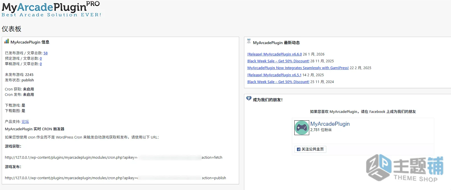Viewport: 451px width, 190px height.
Task: Click the Cron 发布: 未启用 line
Action: coord(19,95)
